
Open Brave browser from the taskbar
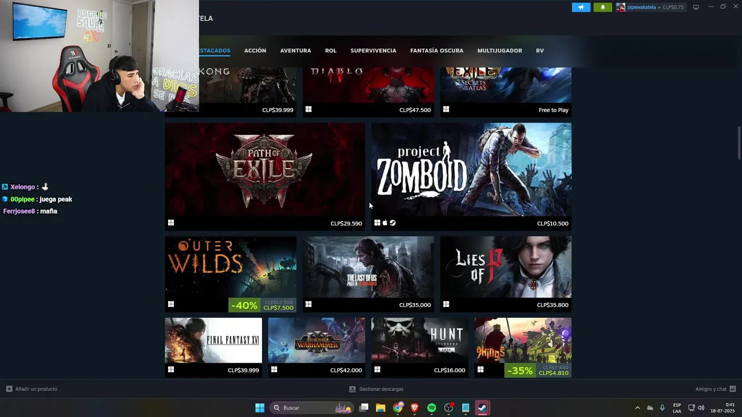click(414, 408)
